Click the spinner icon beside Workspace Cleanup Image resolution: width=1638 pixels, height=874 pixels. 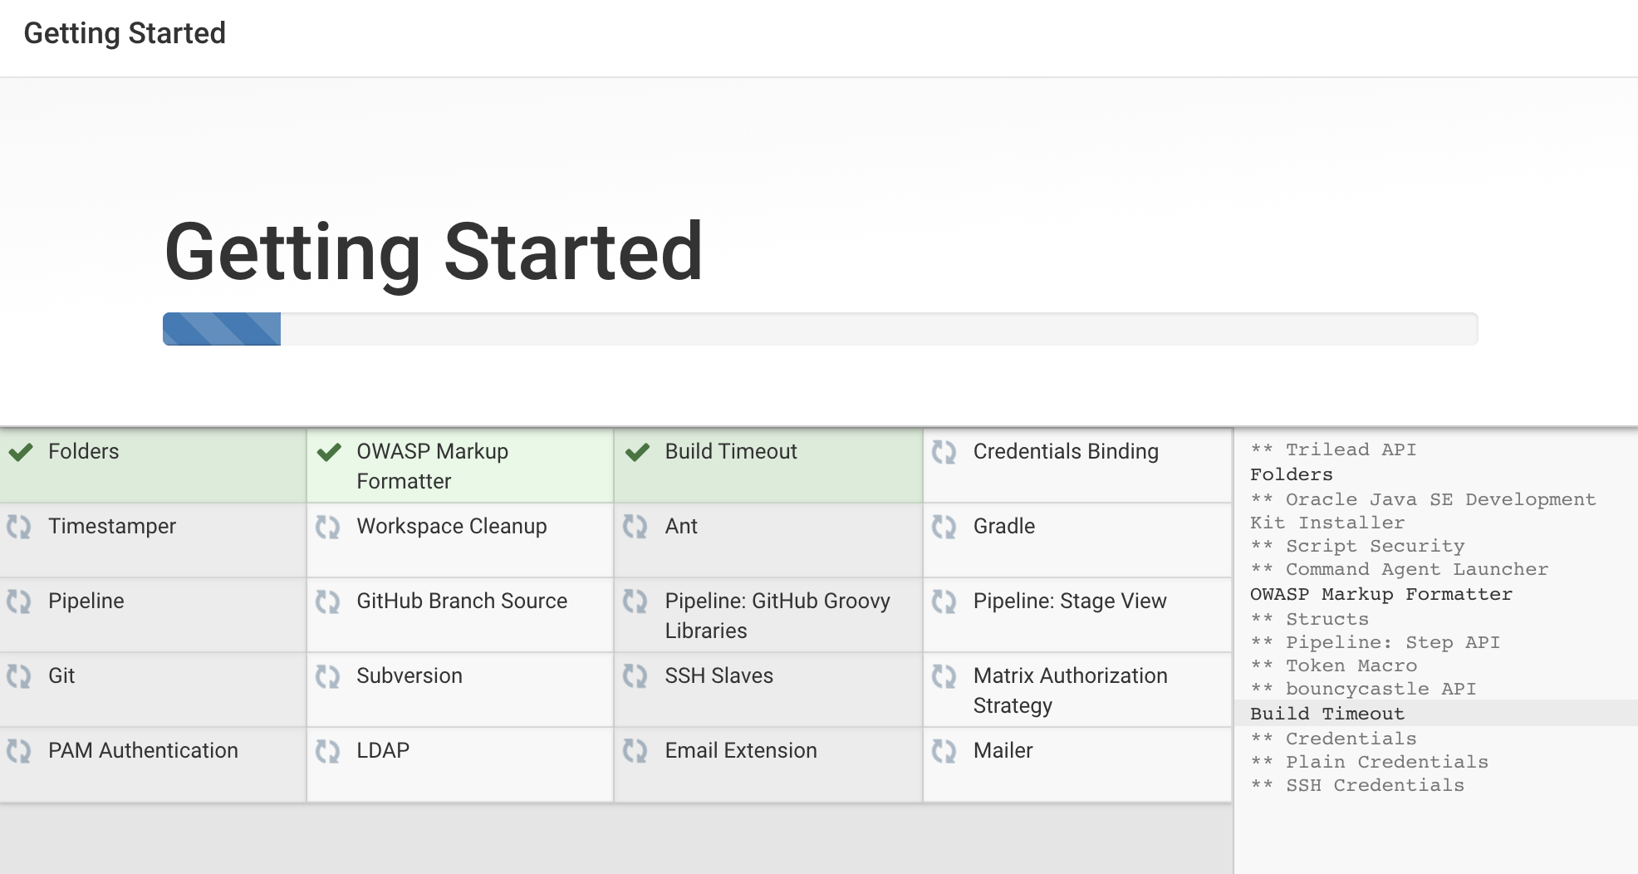coord(328,527)
